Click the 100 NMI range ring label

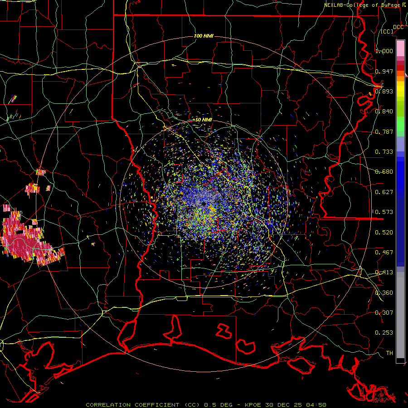point(204,36)
